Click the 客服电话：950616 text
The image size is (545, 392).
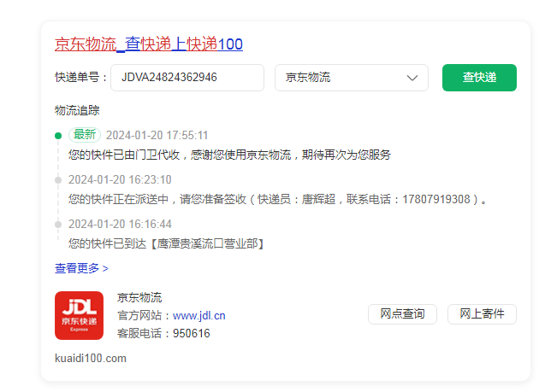tap(163, 333)
